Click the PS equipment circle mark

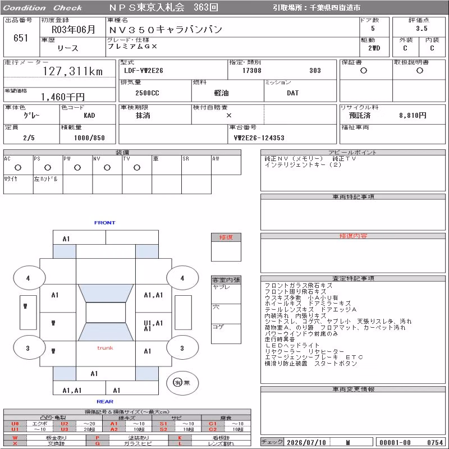click(x=48, y=167)
